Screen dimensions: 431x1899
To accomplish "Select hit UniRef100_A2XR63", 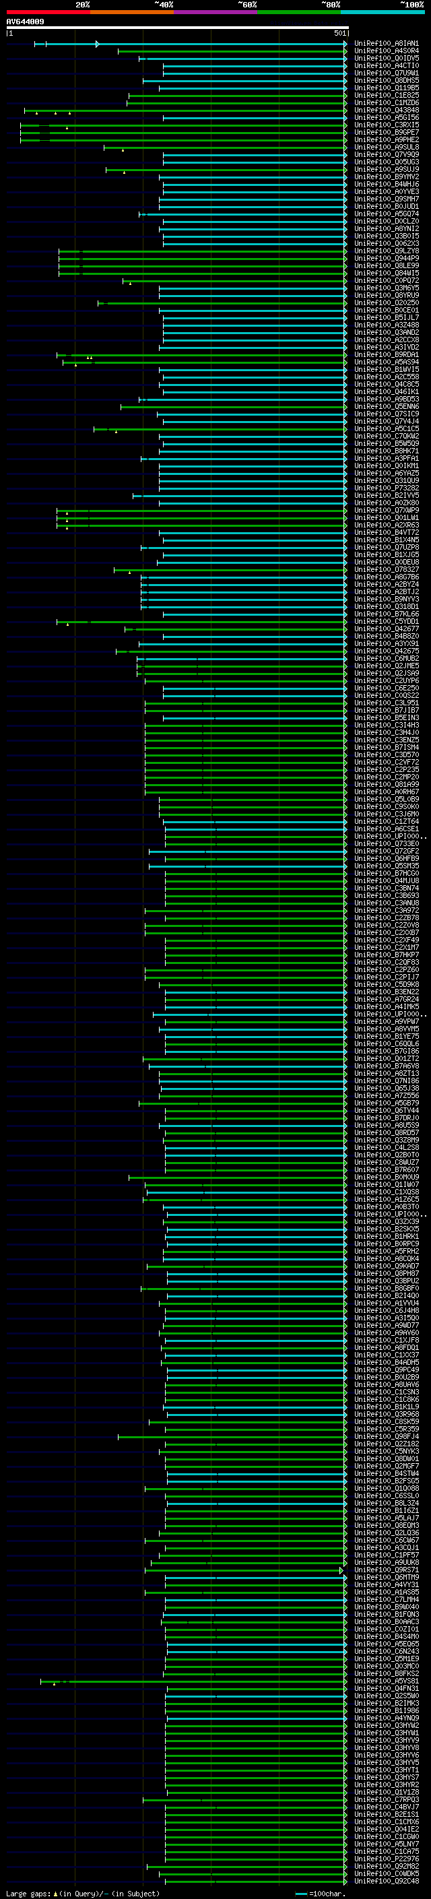I will coord(387,525).
